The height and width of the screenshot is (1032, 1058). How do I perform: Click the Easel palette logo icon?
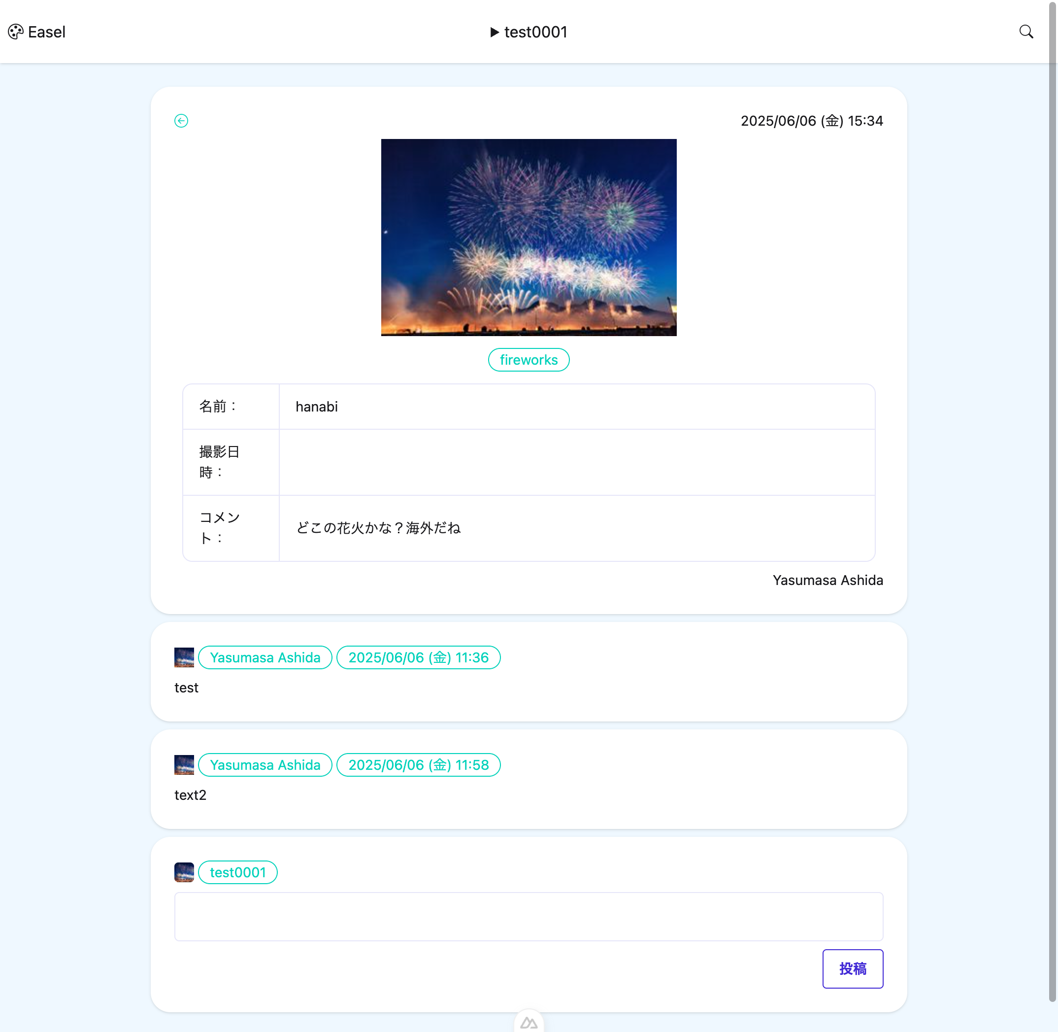click(16, 32)
